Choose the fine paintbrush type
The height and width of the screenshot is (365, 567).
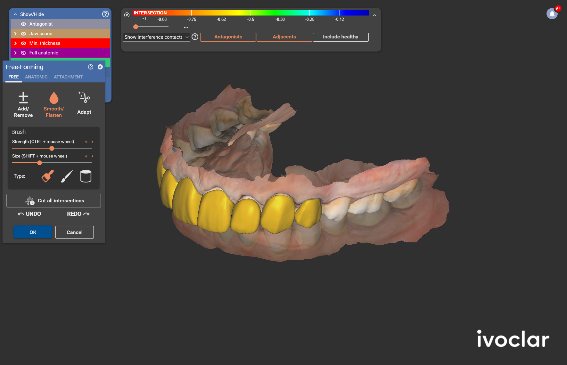tap(67, 176)
